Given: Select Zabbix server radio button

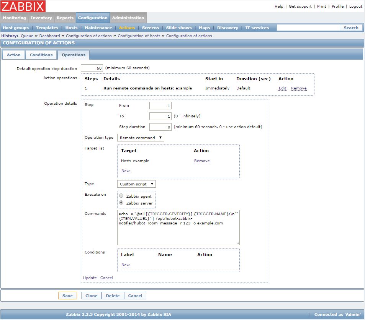Looking at the screenshot, I should click(121, 203).
